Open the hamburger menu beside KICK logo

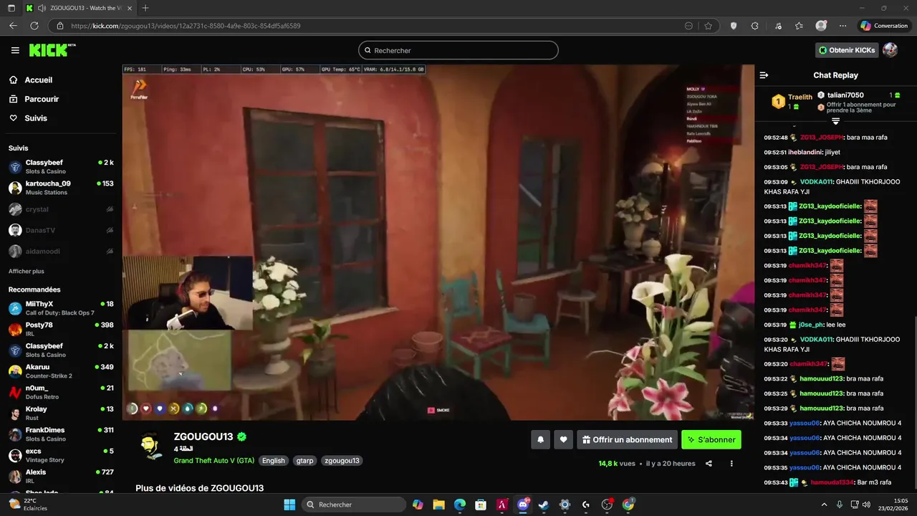click(x=15, y=50)
